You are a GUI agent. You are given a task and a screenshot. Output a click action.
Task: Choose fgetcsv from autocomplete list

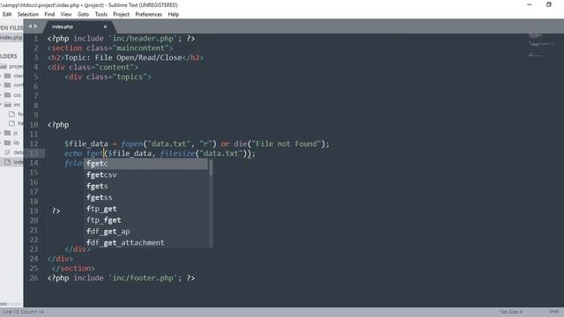point(145,175)
